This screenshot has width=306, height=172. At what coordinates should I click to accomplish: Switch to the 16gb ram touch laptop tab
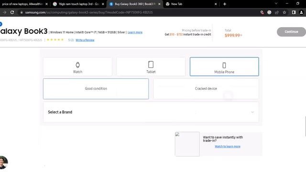tap(79, 4)
